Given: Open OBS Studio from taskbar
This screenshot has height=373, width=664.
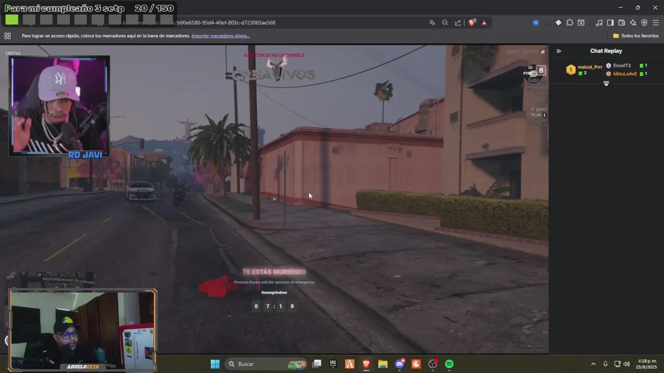Looking at the screenshot, I should (x=433, y=364).
